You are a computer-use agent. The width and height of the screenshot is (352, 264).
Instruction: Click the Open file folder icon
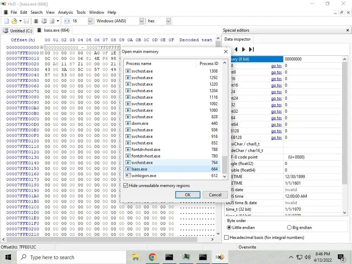tap(14, 21)
